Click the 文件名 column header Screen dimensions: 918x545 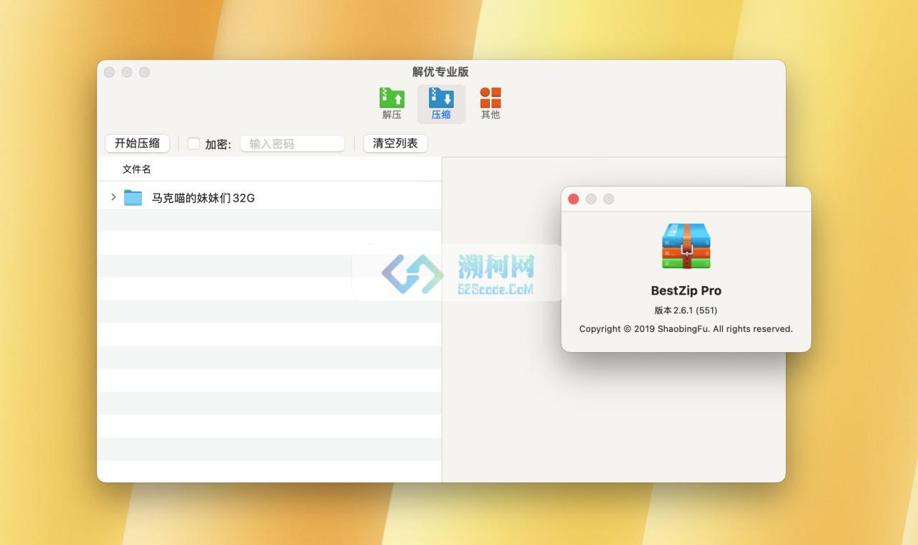136,169
